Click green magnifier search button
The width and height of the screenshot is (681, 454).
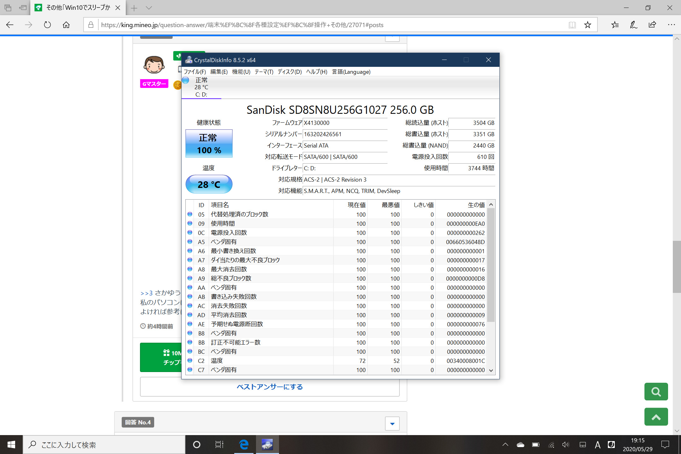656,392
